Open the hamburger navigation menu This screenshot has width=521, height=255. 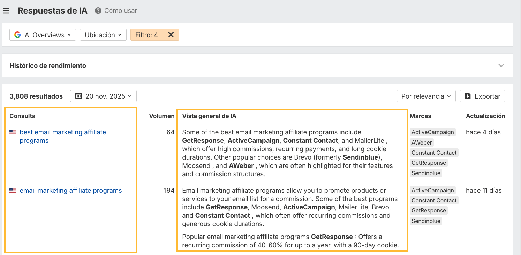point(6,10)
